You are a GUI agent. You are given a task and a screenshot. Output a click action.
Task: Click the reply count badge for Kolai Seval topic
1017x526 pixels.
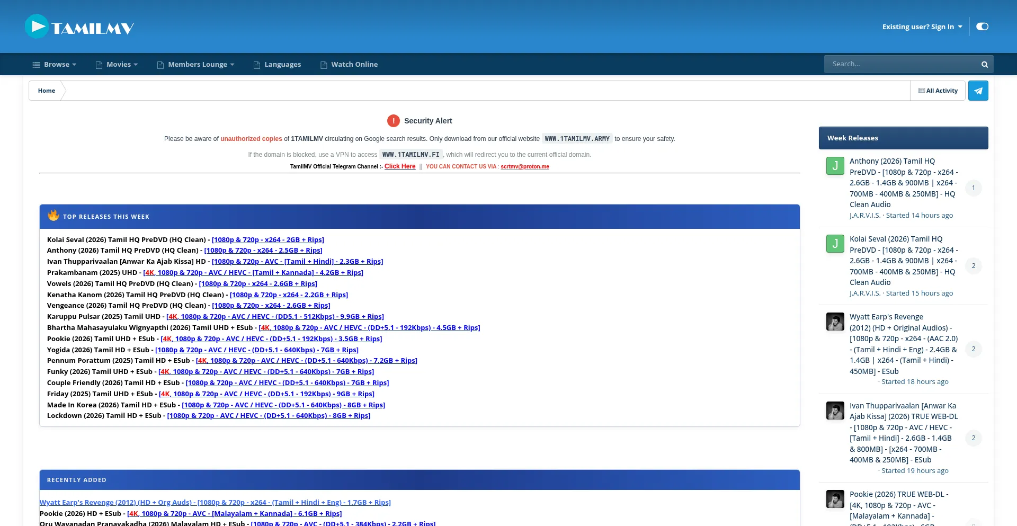(x=974, y=266)
